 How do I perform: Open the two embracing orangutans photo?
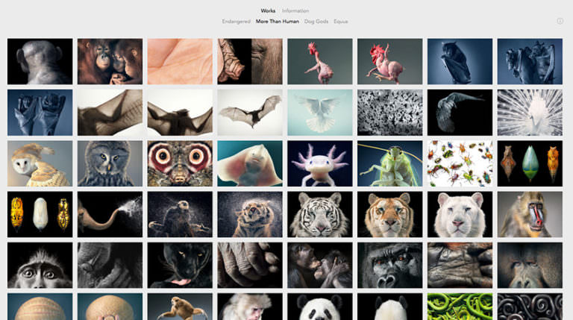pos(110,61)
